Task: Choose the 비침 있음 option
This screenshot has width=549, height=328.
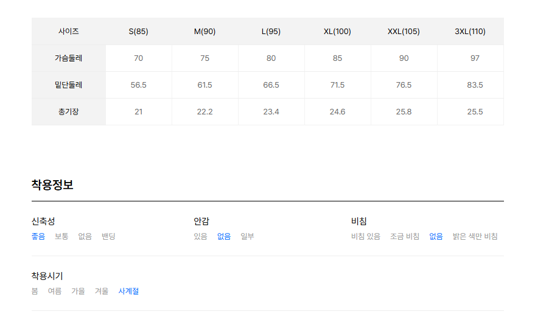Action: 366,236
